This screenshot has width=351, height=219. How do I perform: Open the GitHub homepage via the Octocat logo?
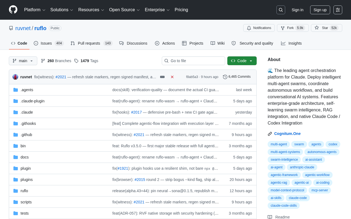pyautogui.click(x=13, y=10)
